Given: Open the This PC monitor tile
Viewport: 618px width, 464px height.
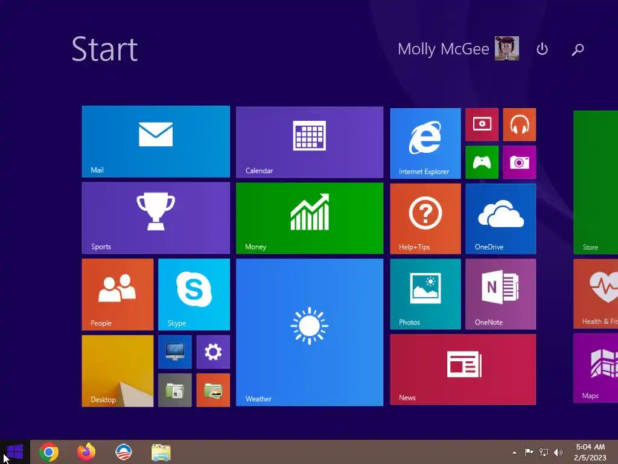Looking at the screenshot, I should coord(174,352).
